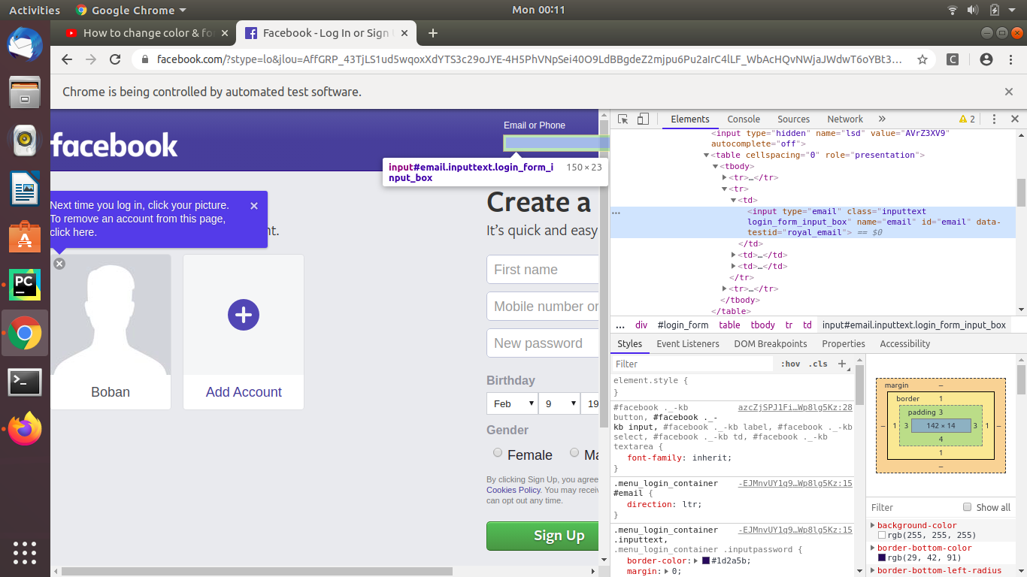
Task: Open the Event Listeners tab
Action: 688,343
